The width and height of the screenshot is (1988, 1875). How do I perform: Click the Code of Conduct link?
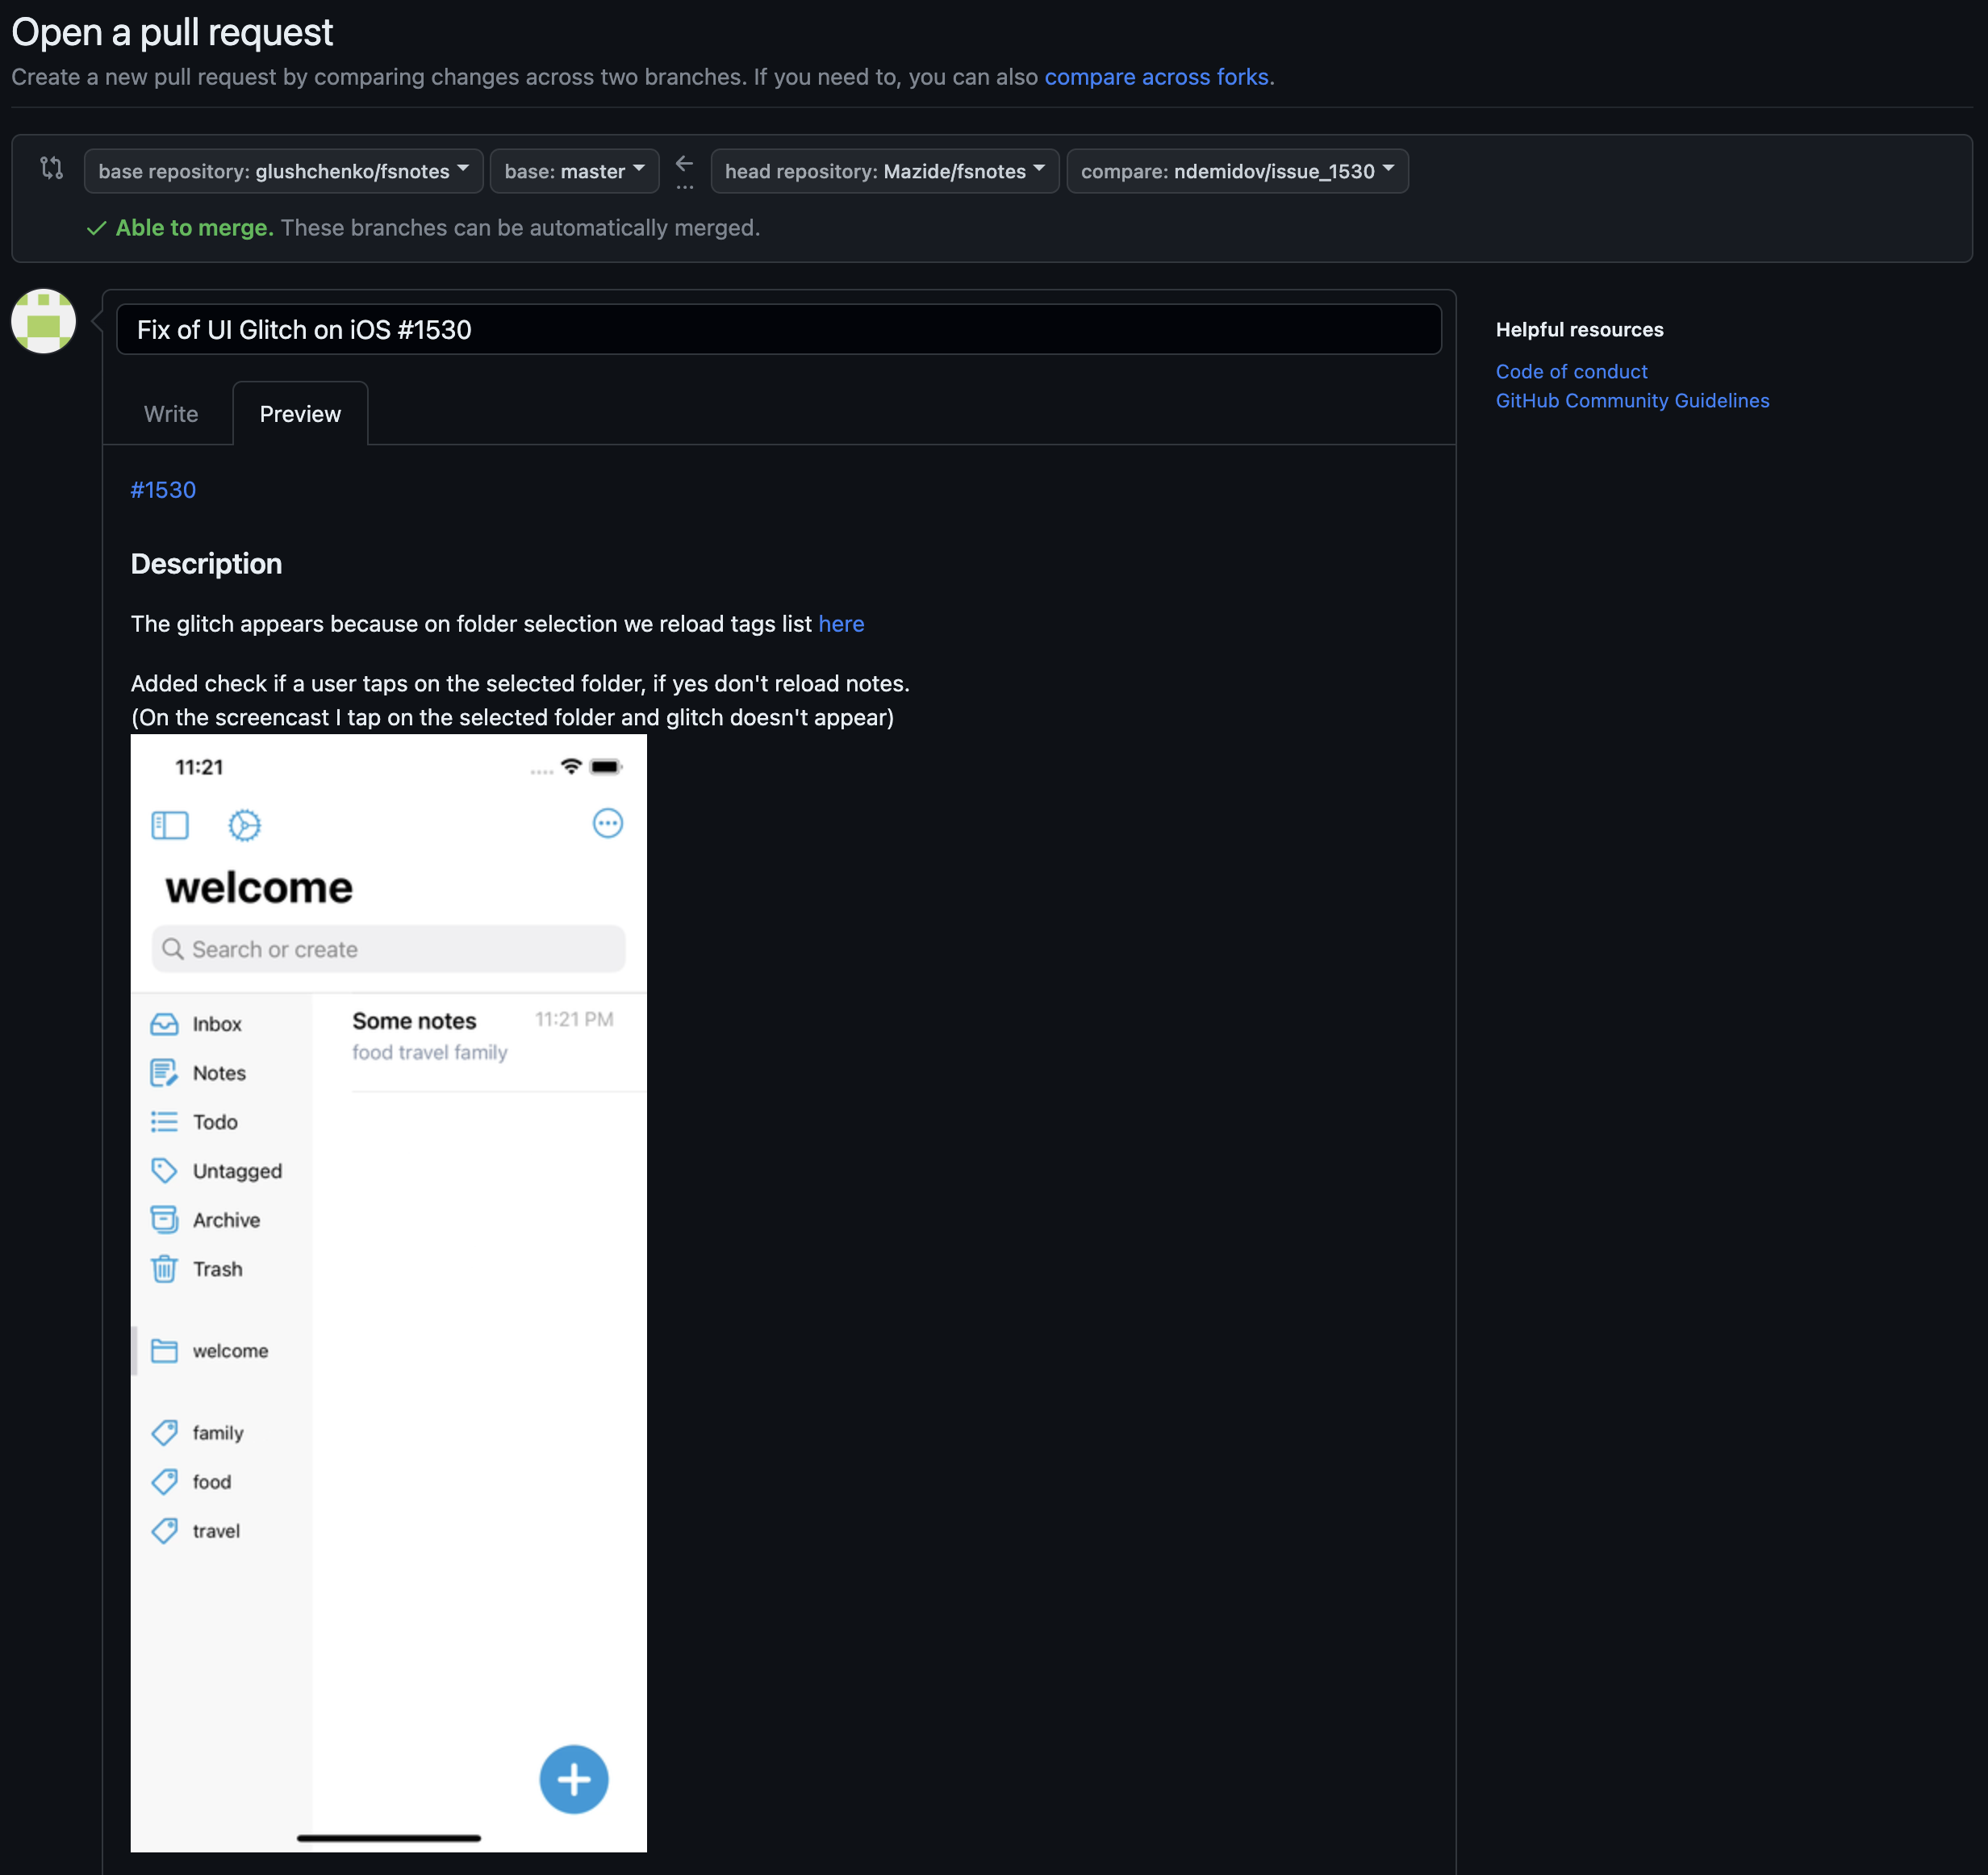pos(1570,372)
